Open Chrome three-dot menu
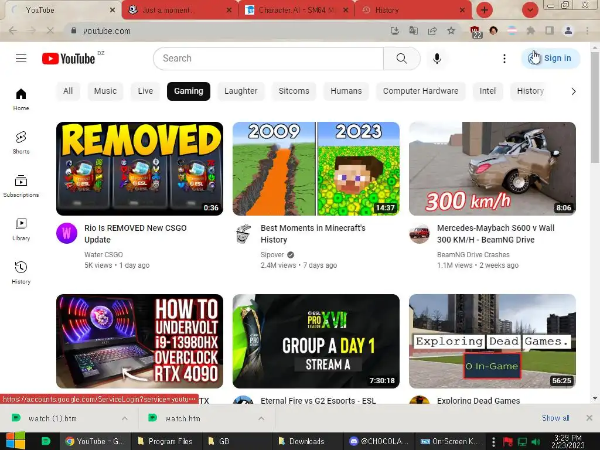Image resolution: width=600 pixels, height=450 pixels. [587, 30]
